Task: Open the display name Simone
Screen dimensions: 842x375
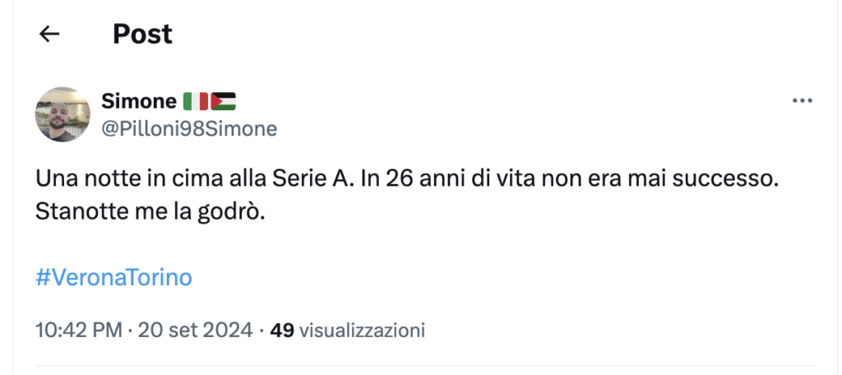Action: click(138, 102)
